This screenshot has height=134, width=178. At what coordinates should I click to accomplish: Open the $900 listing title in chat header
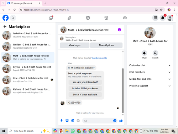[81, 40]
